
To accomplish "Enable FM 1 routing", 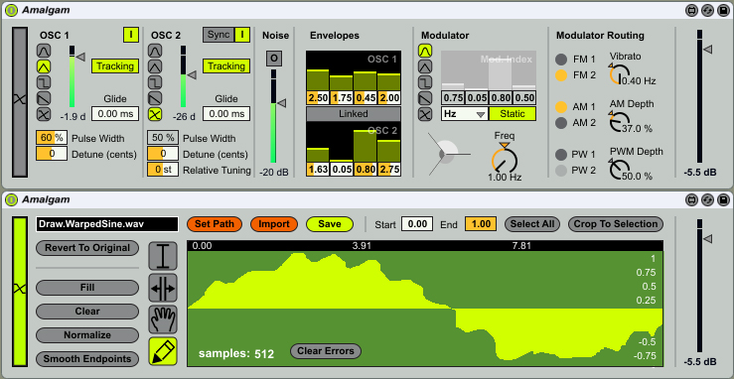I will click(561, 60).
